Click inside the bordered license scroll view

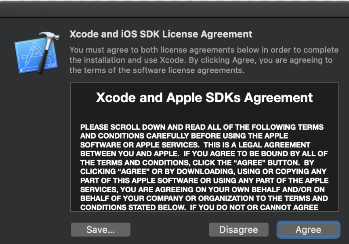click(205, 147)
